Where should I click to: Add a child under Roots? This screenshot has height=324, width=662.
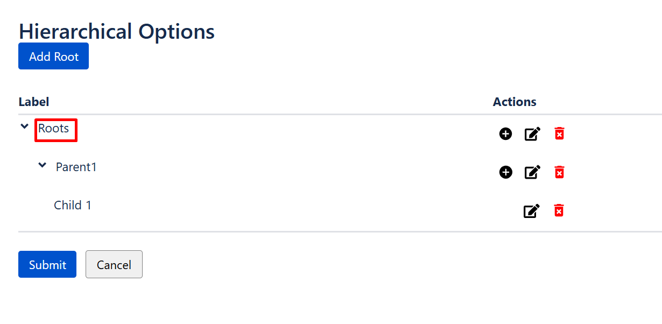[x=505, y=133]
